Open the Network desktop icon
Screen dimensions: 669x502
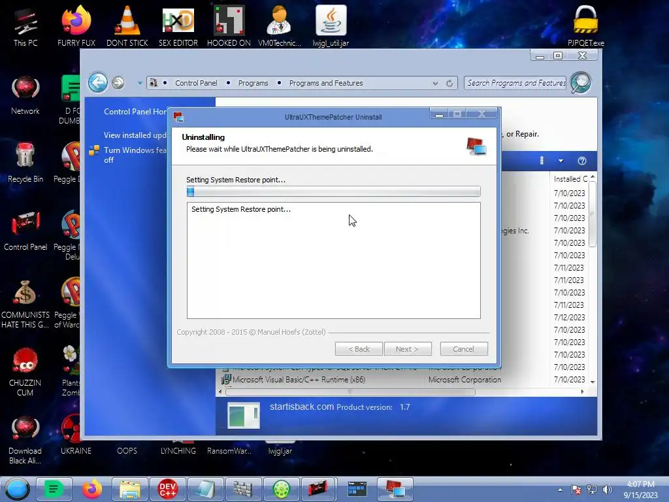coord(25,95)
